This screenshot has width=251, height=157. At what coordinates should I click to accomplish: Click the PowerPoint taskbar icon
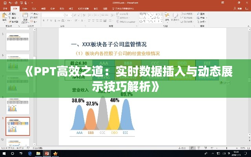[47, 153]
